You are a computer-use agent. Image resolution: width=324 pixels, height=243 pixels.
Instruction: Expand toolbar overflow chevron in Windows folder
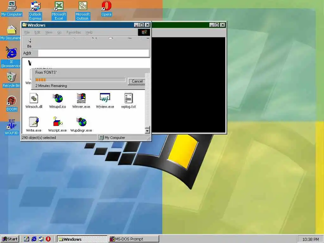pyautogui.click(x=148, y=39)
